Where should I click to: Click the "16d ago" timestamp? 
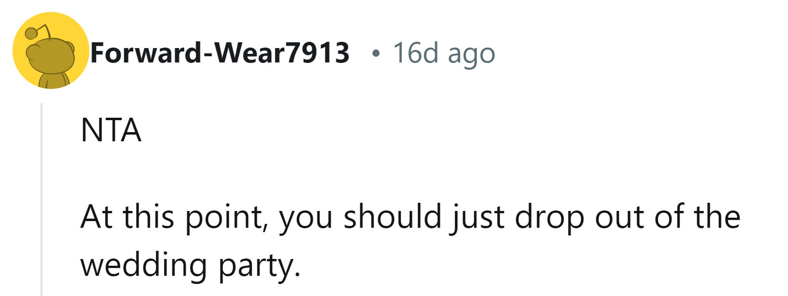[x=443, y=52]
